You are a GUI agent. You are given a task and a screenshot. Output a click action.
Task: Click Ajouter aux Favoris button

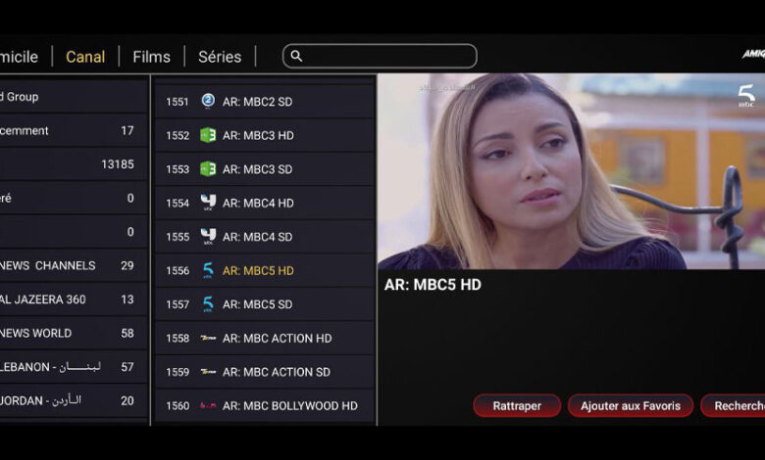(x=631, y=405)
